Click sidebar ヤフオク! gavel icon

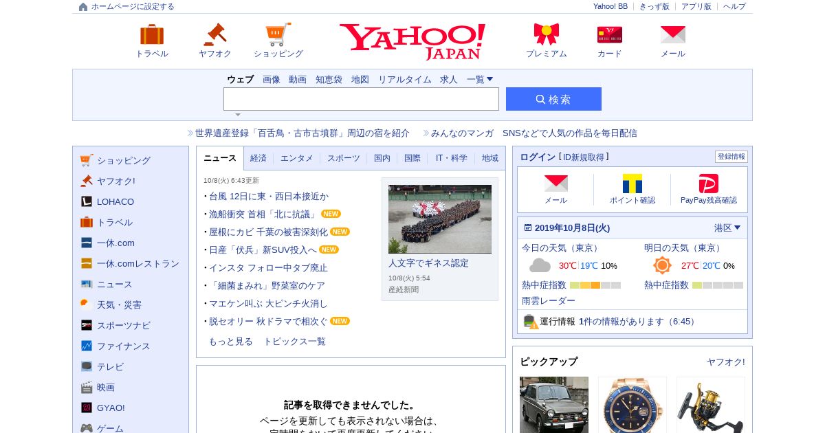tap(86, 181)
